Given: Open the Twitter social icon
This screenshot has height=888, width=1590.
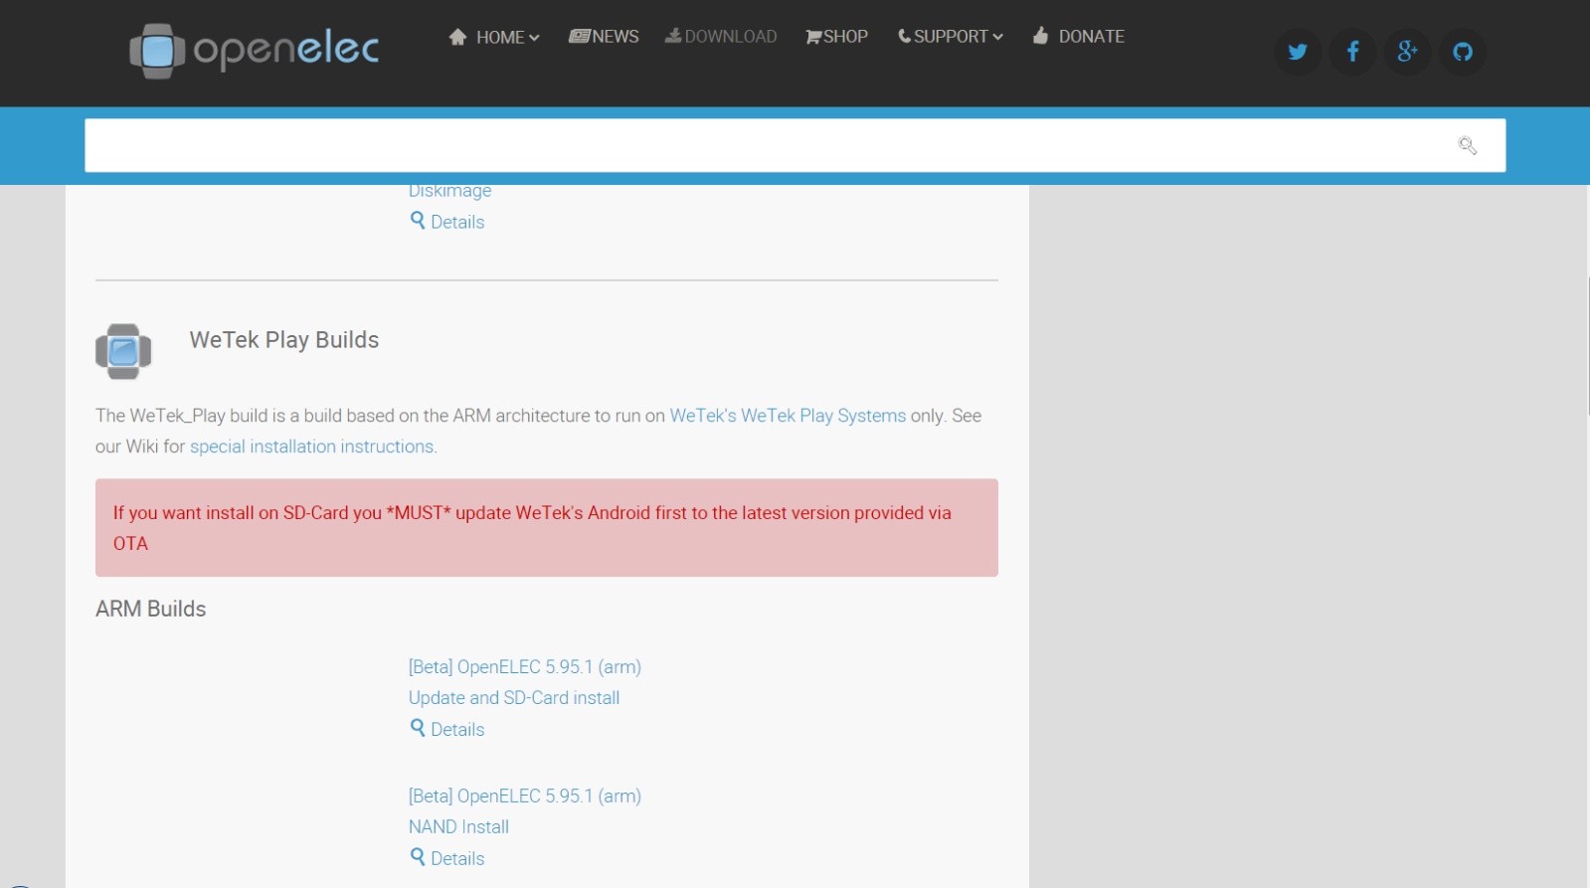Looking at the screenshot, I should pyautogui.click(x=1298, y=52).
